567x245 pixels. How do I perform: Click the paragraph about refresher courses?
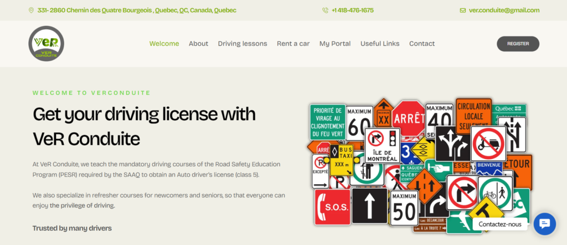tap(159, 201)
